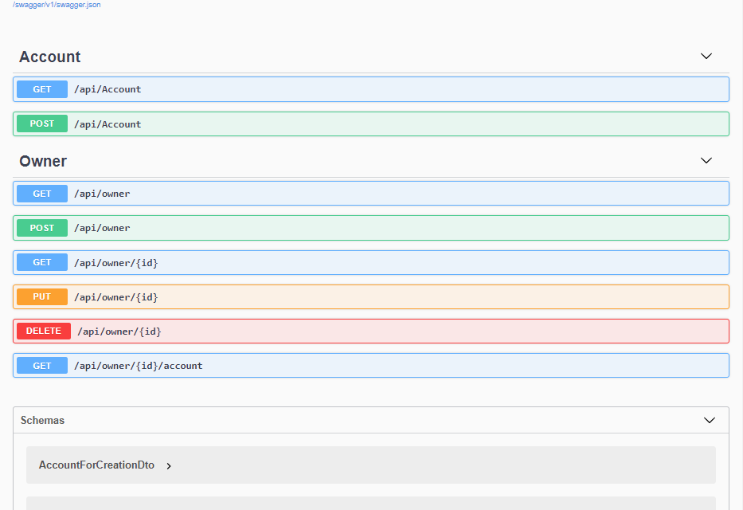Click the GET badge for /api/owner
743x510 pixels.
(42, 194)
